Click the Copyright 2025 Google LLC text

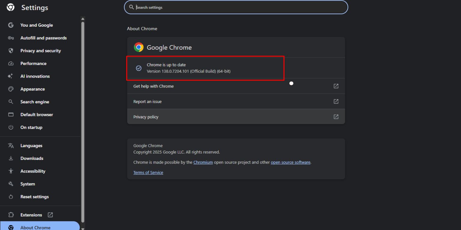point(176,152)
